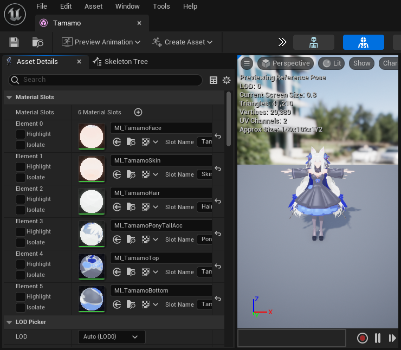This screenshot has height=350, width=401.
Task: Click the Asset Details vertical scrollbar
Action: point(229,119)
